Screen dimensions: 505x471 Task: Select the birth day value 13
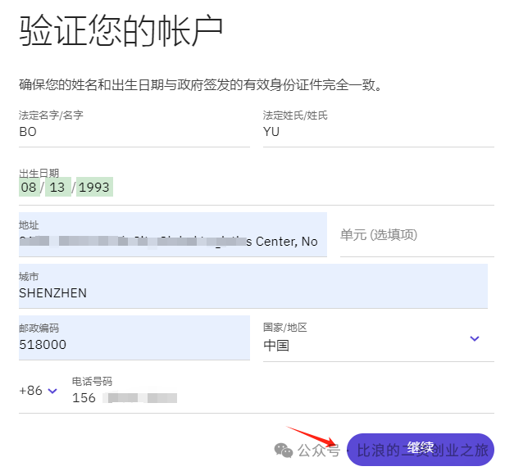point(57,188)
